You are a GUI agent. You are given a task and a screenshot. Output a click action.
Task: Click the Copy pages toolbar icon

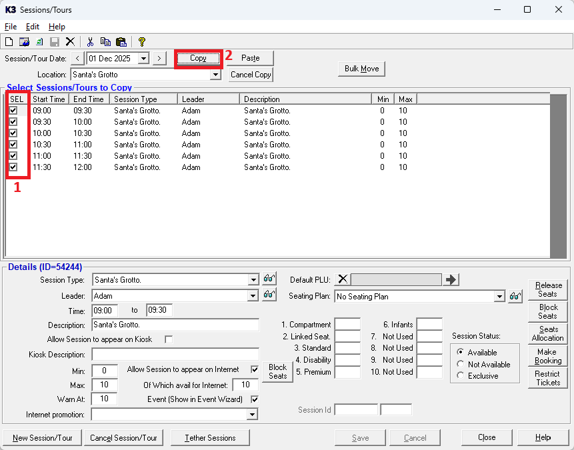coord(105,41)
